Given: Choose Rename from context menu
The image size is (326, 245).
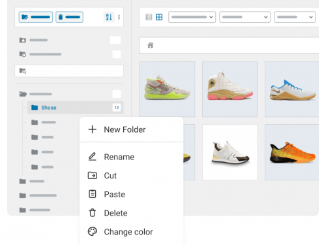Looking at the screenshot, I should coord(131,157).
